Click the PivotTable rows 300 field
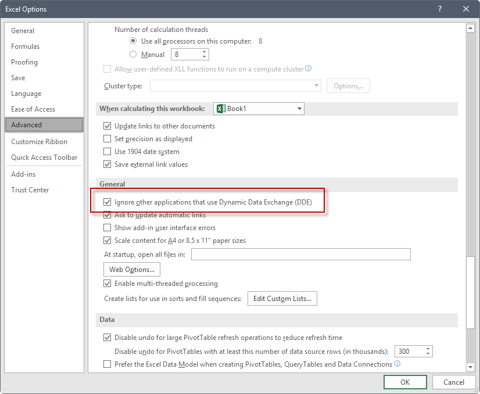Image resolution: width=480 pixels, height=394 pixels. pos(410,352)
